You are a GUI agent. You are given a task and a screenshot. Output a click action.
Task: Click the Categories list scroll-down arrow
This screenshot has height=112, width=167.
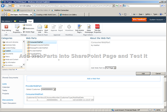click(24, 65)
